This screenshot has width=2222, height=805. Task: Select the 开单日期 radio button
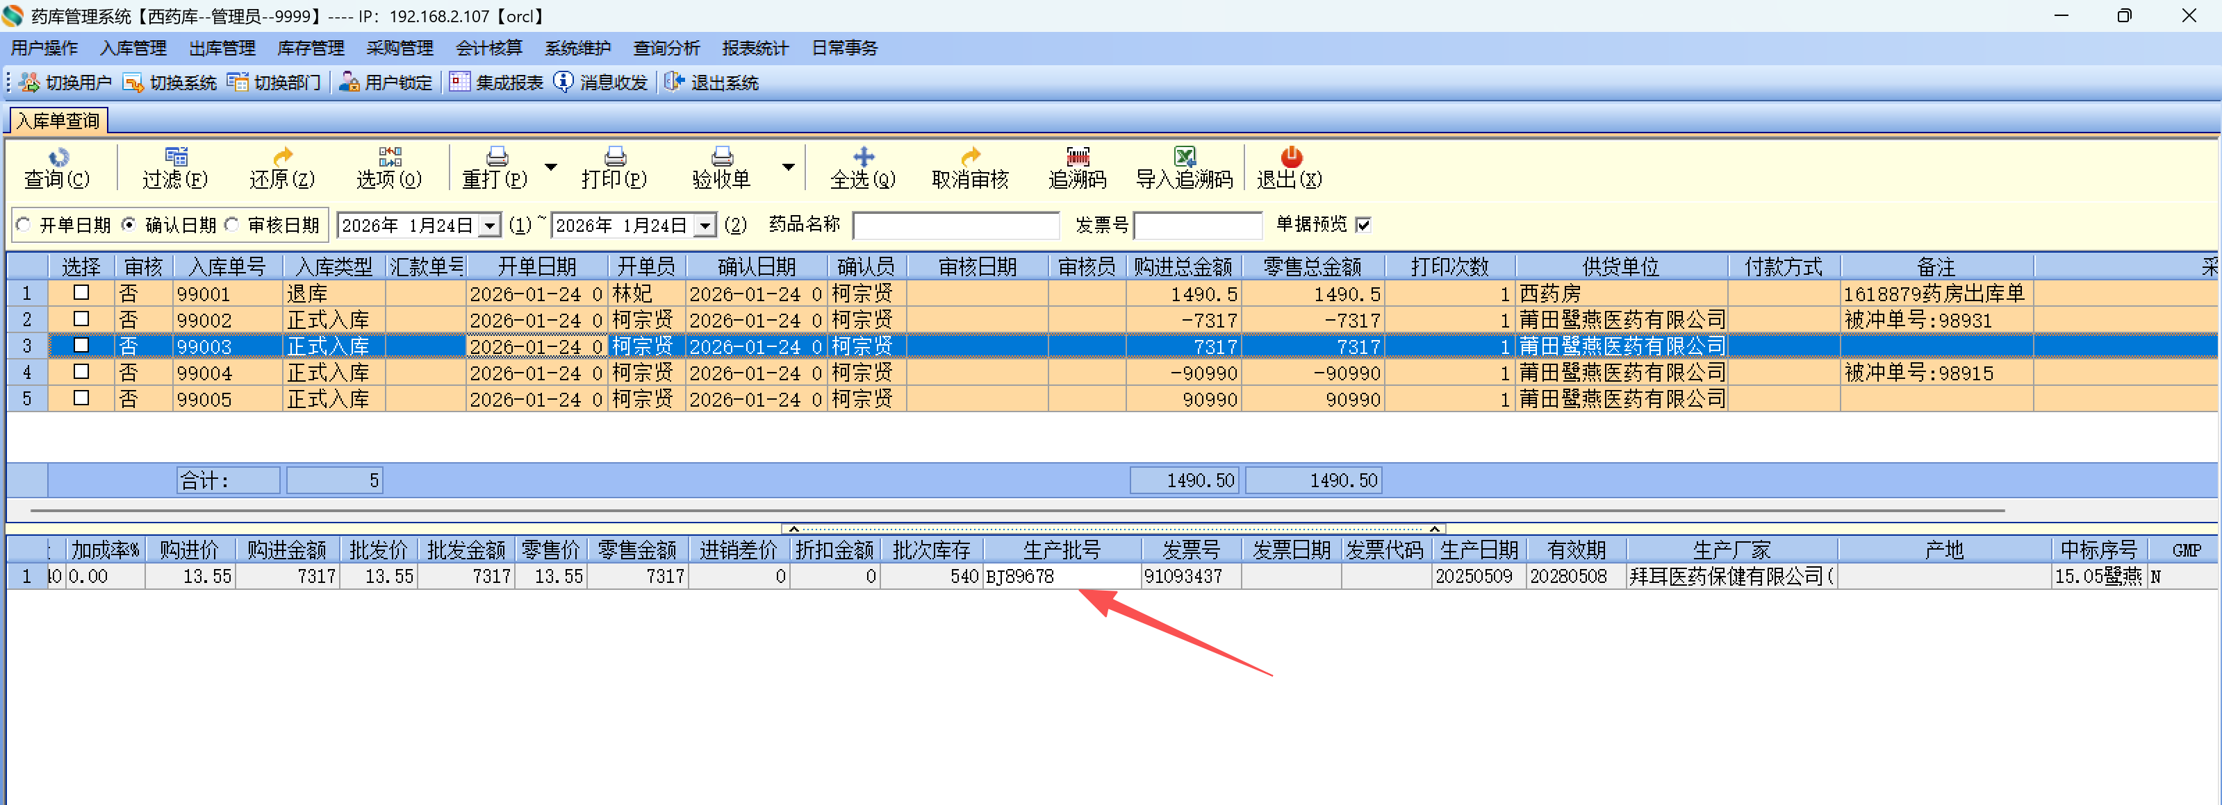(x=24, y=225)
